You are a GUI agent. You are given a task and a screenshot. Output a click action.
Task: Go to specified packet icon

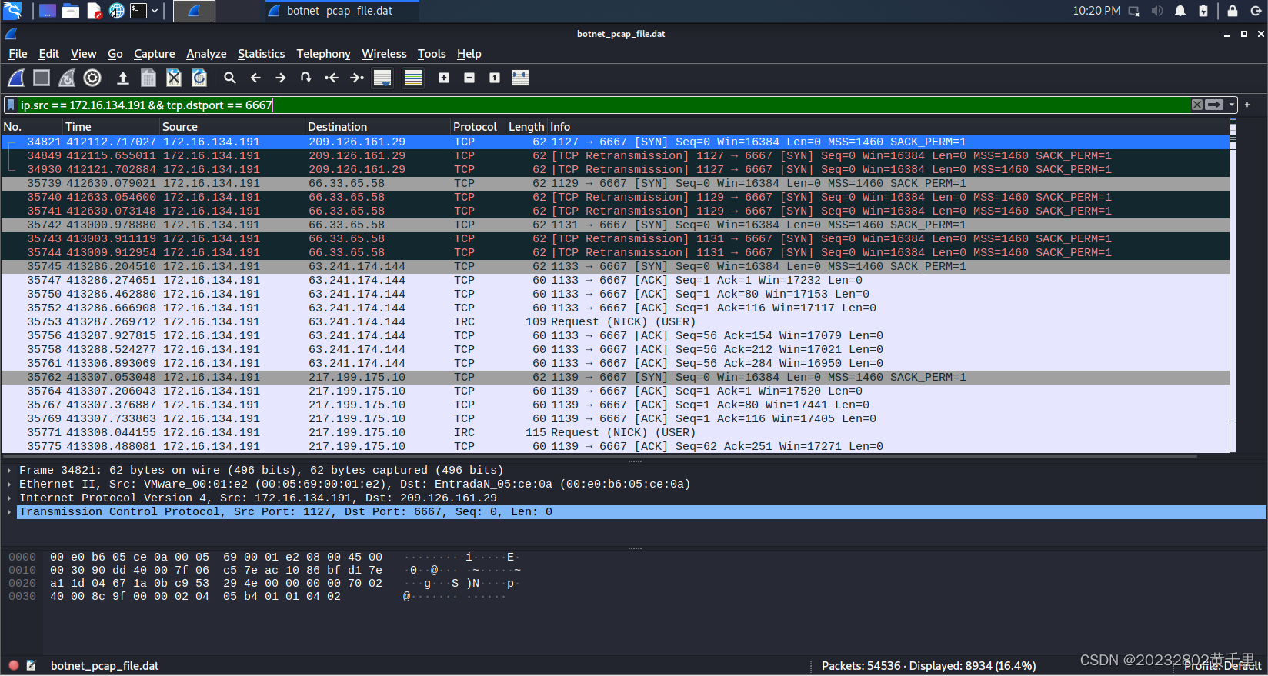(306, 78)
